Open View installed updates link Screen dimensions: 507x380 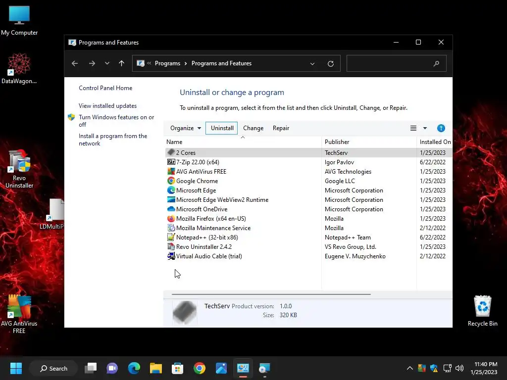(107, 106)
